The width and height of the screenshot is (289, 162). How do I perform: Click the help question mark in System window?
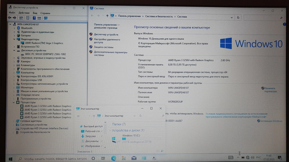pyautogui.click(x=284, y=24)
